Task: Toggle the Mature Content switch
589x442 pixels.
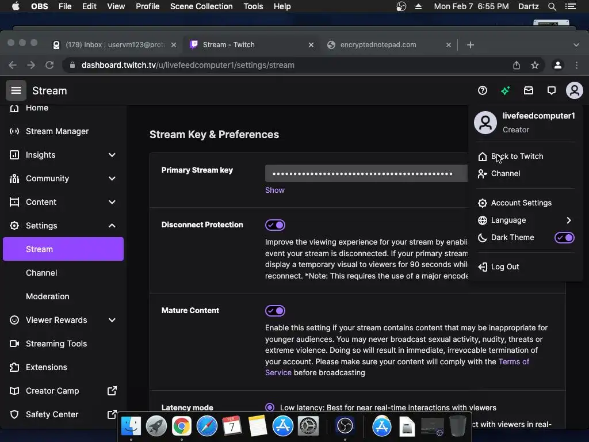Action: point(275,311)
